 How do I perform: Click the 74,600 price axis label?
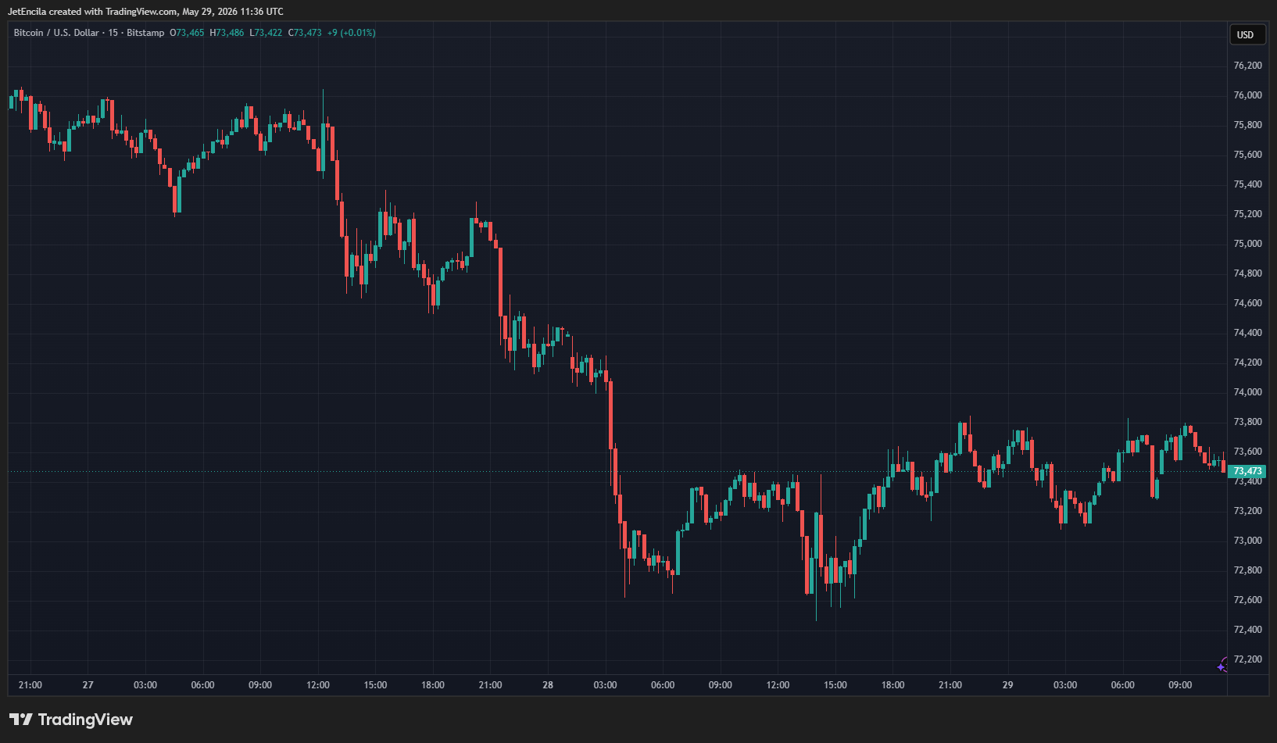(1247, 303)
